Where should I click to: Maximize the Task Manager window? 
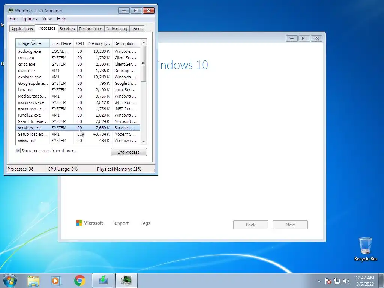[x=136, y=11]
